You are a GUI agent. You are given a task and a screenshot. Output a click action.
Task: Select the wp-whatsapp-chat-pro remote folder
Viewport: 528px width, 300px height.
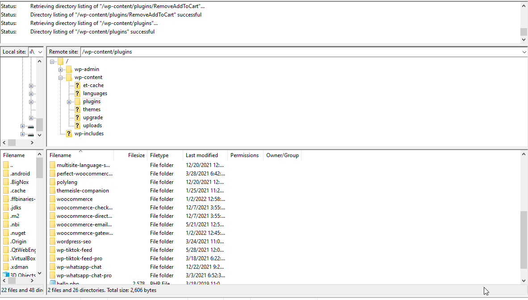pyautogui.click(x=84, y=275)
